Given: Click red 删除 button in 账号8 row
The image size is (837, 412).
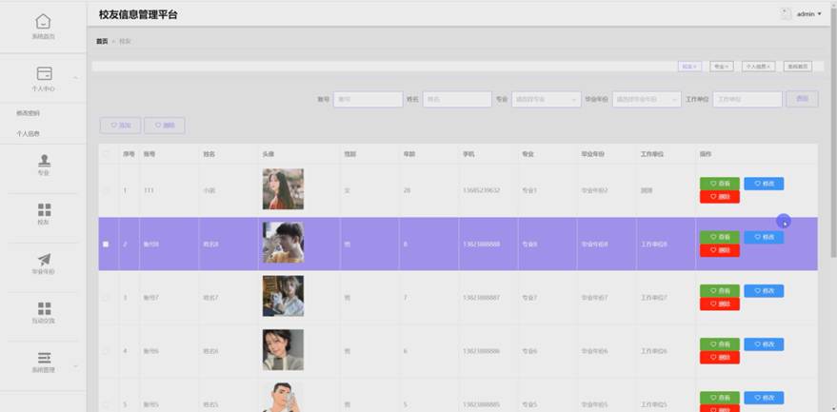Looking at the screenshot, I should [720, 250].
